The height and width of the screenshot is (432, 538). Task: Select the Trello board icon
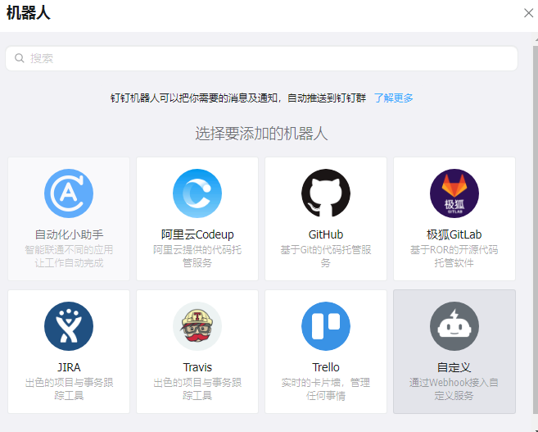click(x=326, y=326)
